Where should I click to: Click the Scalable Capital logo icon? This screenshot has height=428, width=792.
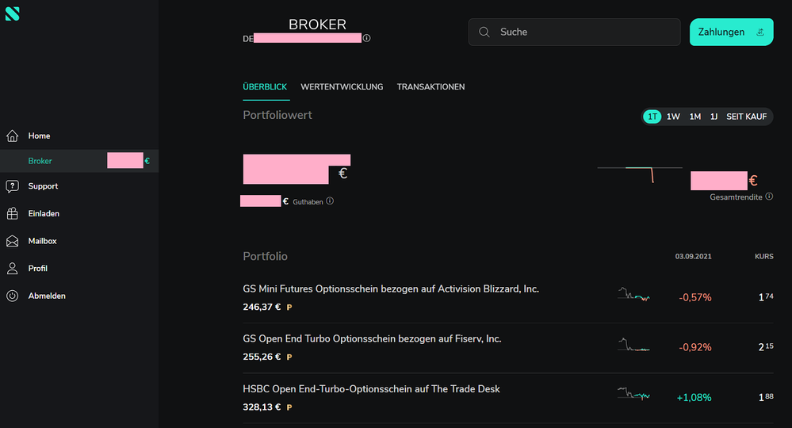12,13
